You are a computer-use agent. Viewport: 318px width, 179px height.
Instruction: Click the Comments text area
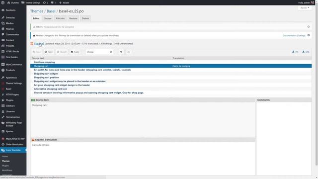(x=284, y=138)
